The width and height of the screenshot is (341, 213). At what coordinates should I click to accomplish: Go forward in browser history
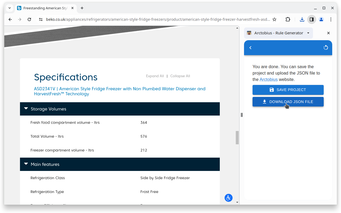(x=20, y=19)
